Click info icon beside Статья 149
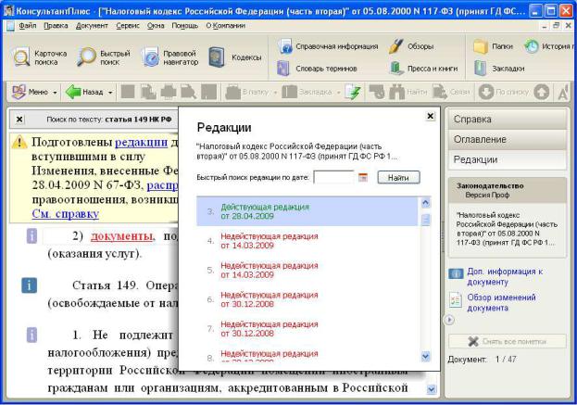This screenshot has height=405, width=577. [x=29, y=285]
